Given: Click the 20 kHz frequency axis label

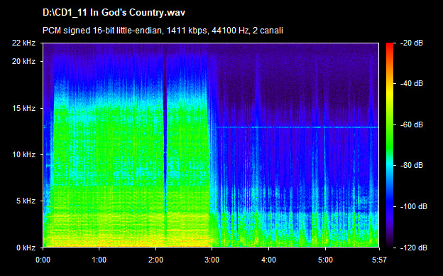Looking at the screenshot, I should tap(23, 61).
